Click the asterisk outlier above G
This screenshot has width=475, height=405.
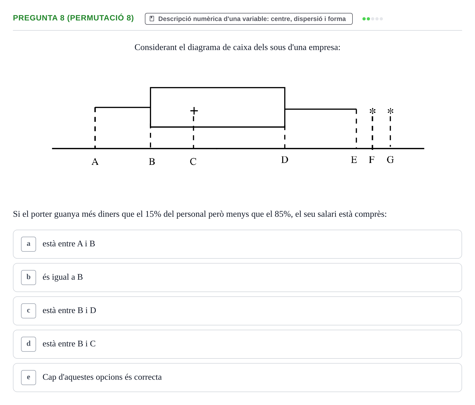coord(390,111)
